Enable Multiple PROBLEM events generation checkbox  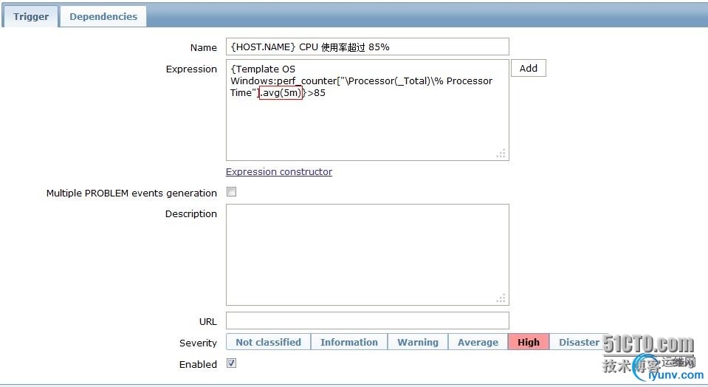(232, 192)
